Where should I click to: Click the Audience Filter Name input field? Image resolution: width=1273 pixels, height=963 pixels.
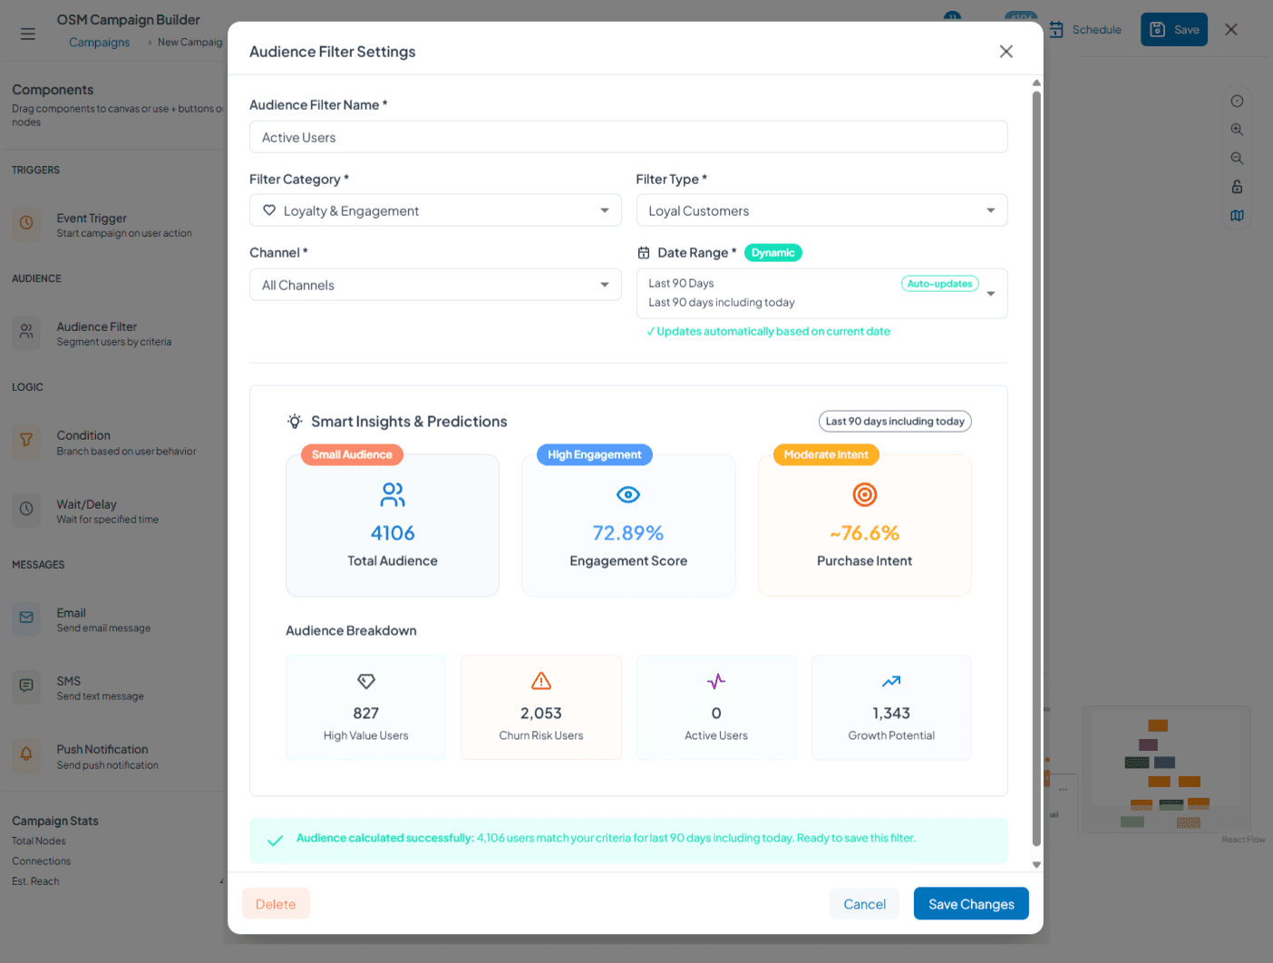tap(628, 137)
